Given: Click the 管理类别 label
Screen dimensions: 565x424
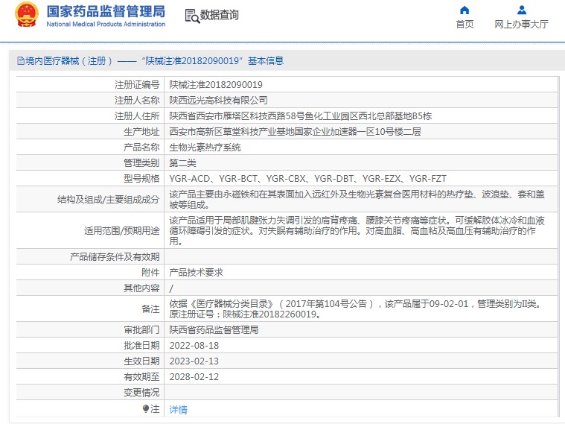Looking at the screenshot, I should point(141,162).
